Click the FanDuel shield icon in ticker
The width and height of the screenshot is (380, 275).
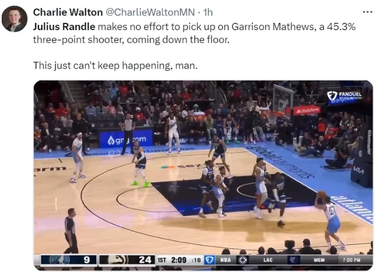click(209, 260)
